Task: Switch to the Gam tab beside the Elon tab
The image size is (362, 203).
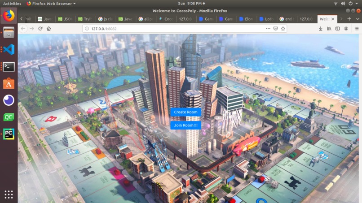Action: pos(226,19)
